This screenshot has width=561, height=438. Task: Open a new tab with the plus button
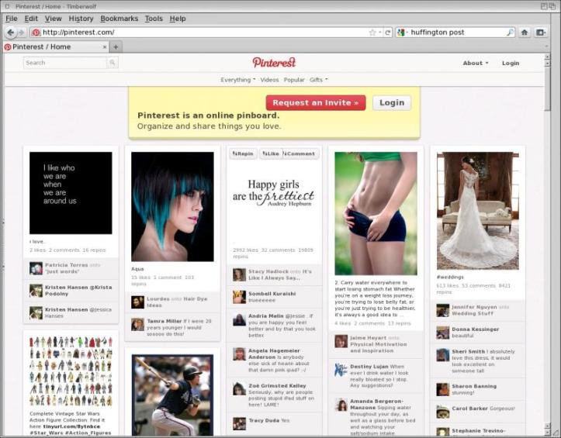pyautogui.click(x=116, y=47)
